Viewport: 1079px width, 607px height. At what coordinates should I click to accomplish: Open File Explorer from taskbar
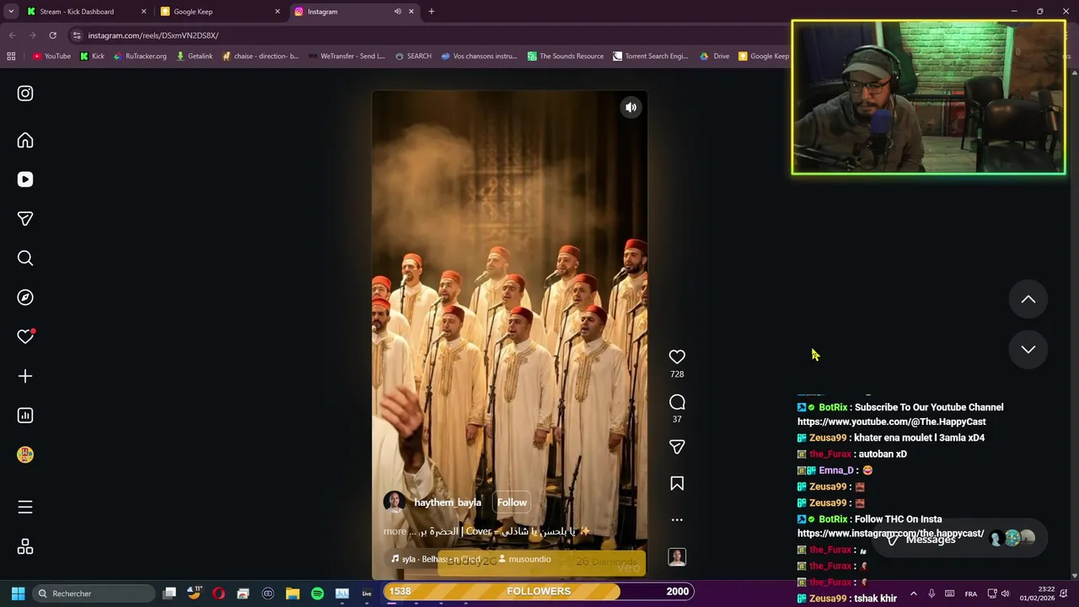(293, 594)
